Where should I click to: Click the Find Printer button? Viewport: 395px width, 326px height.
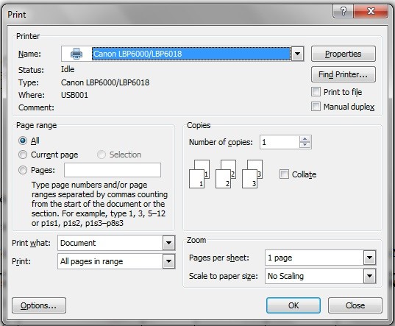point(343,74)
